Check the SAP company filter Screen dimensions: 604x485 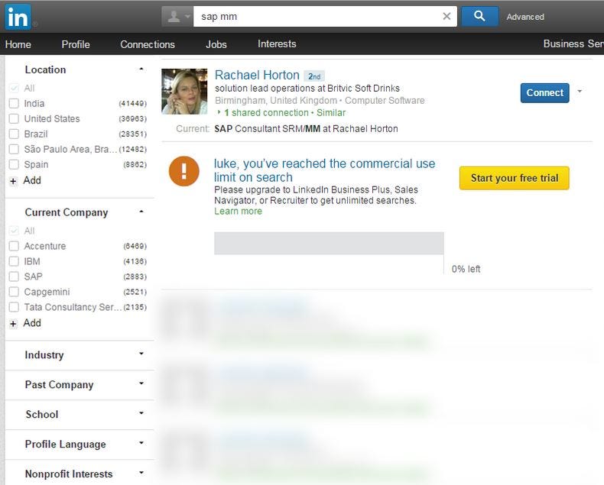pyautogui.click(x=14, y=276)
